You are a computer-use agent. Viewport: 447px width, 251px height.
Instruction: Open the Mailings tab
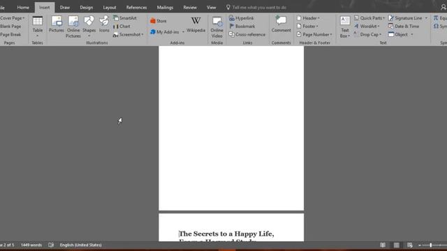[x=165, y=8]
